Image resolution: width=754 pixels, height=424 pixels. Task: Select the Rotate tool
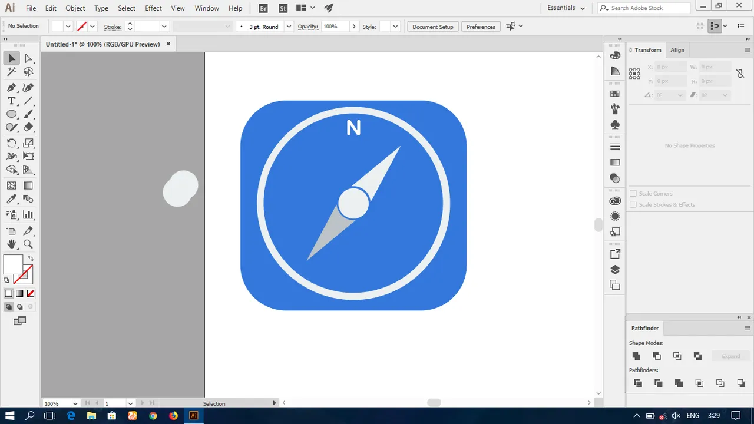coord(11,143)
